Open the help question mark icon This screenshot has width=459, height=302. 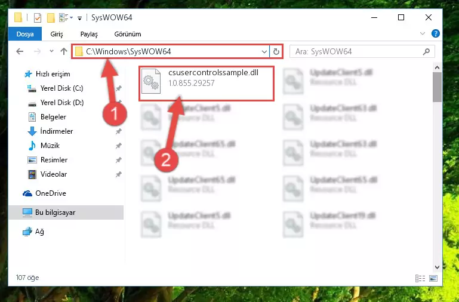coord(436,33)
